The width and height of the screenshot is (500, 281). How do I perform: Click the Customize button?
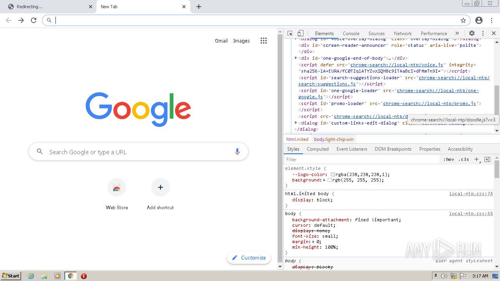point(249,258)
